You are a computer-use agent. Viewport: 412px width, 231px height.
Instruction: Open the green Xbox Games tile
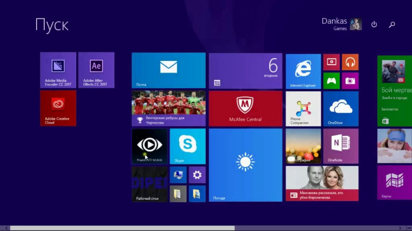(x=332, y=81)
